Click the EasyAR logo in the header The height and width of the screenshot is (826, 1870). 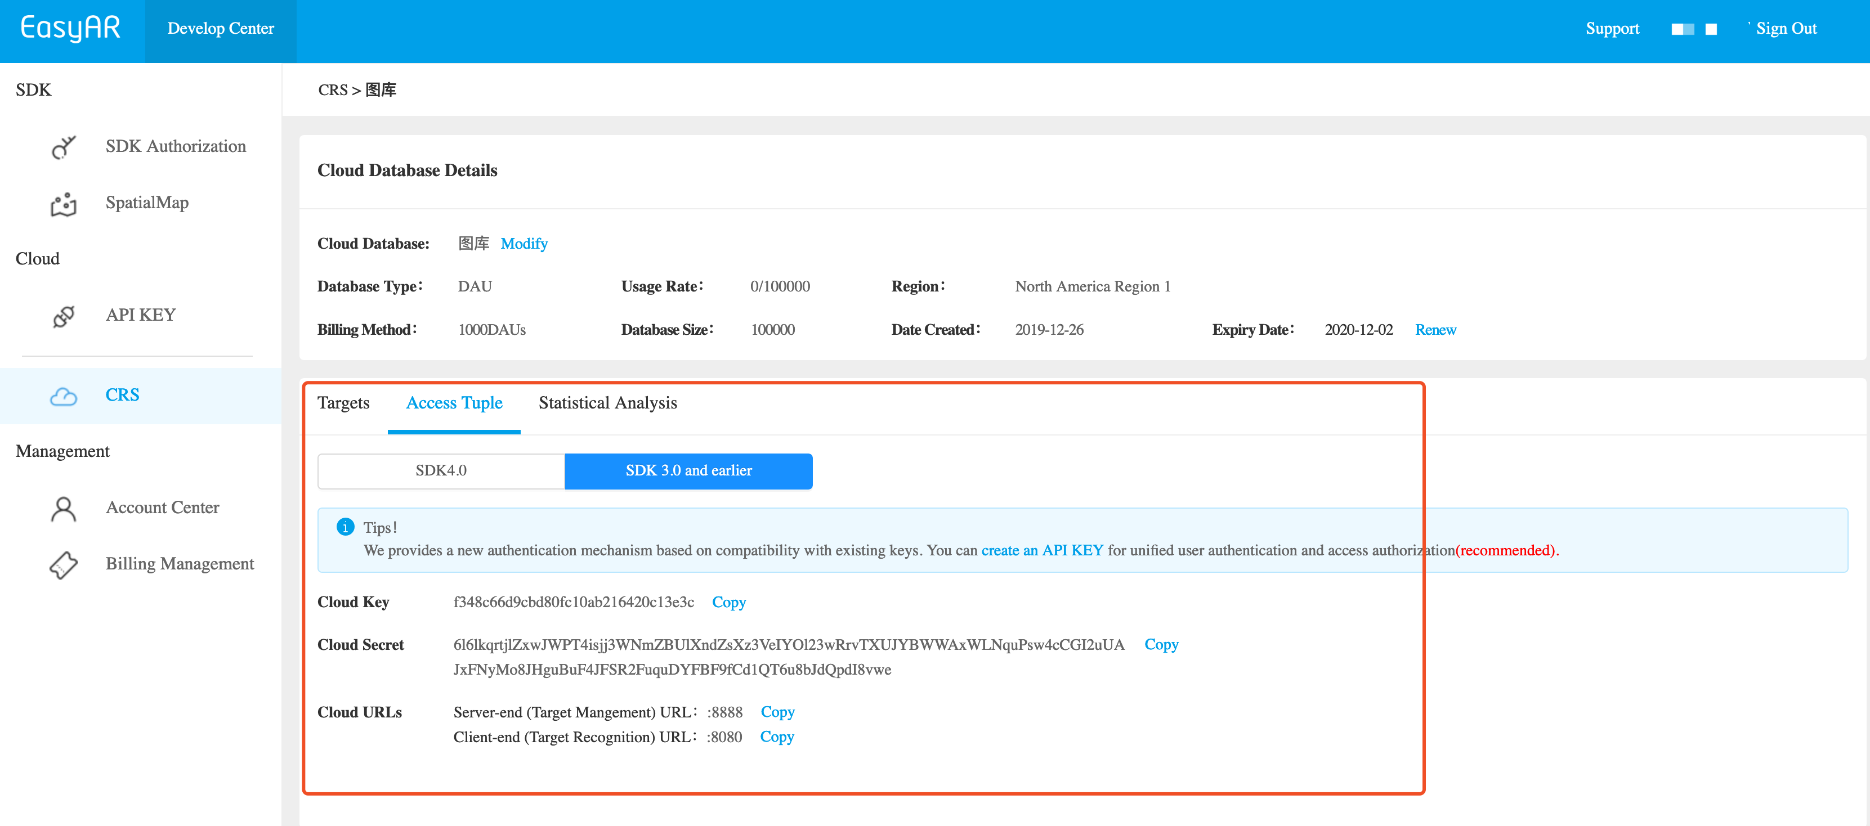[x=70, y=28]
